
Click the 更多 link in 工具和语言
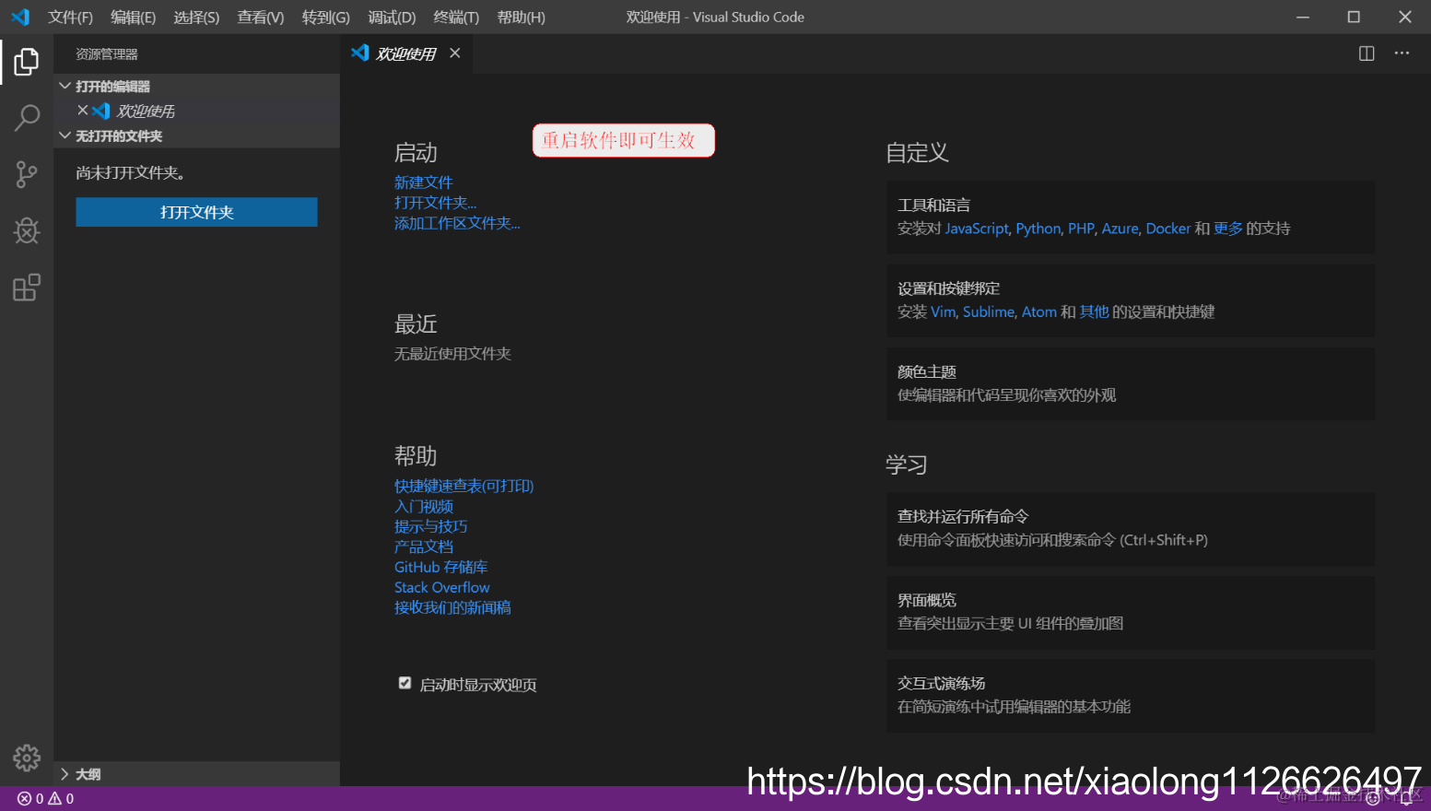click(x=1228, y=229)
